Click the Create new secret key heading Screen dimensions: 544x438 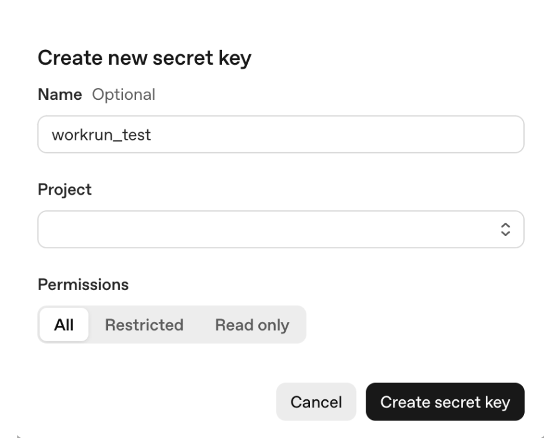tap(145, 59)
